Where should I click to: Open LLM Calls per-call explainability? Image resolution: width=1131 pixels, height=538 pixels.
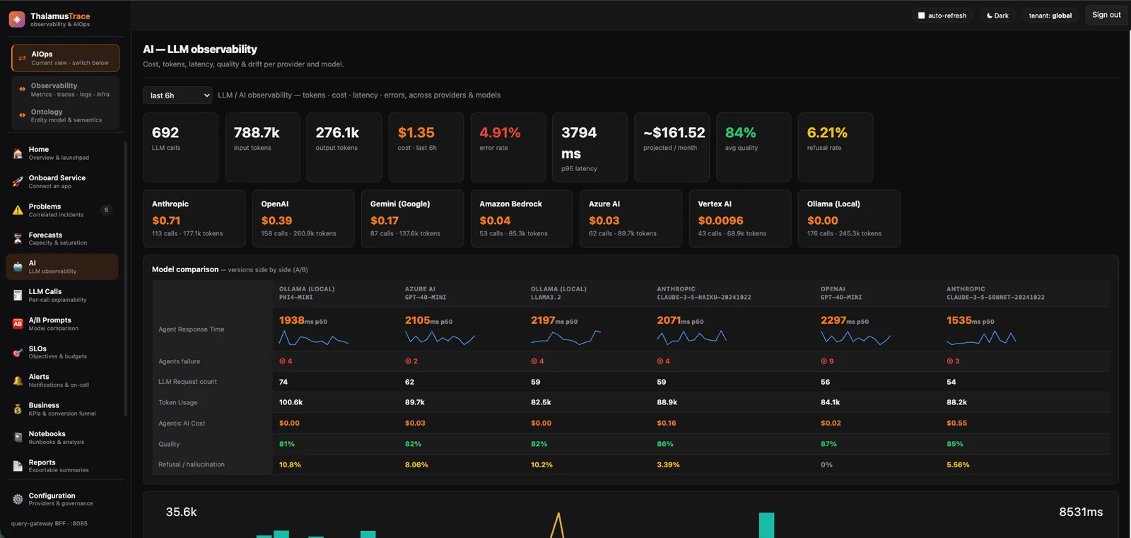coord(62,296)
